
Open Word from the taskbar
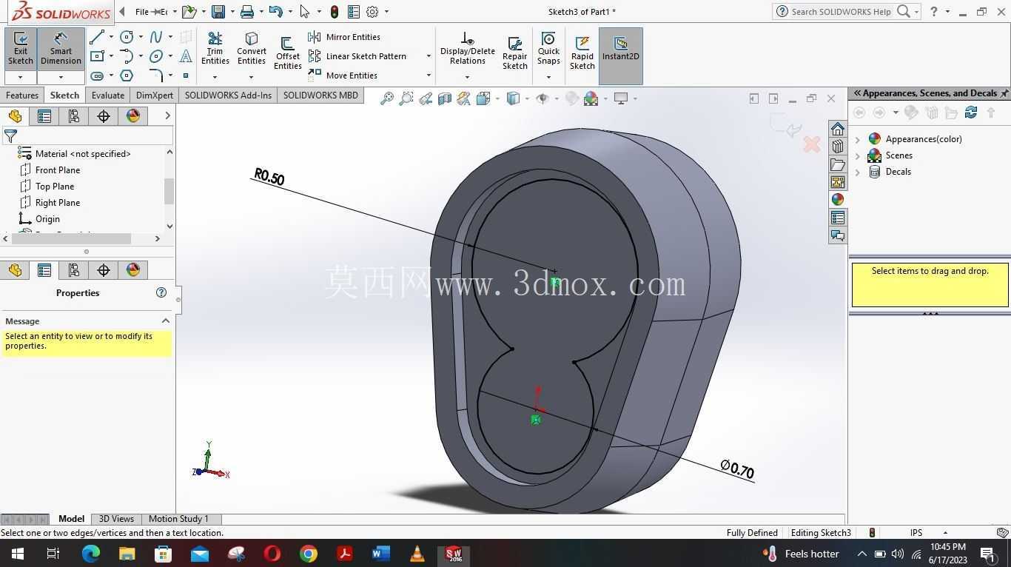[380, 554]
